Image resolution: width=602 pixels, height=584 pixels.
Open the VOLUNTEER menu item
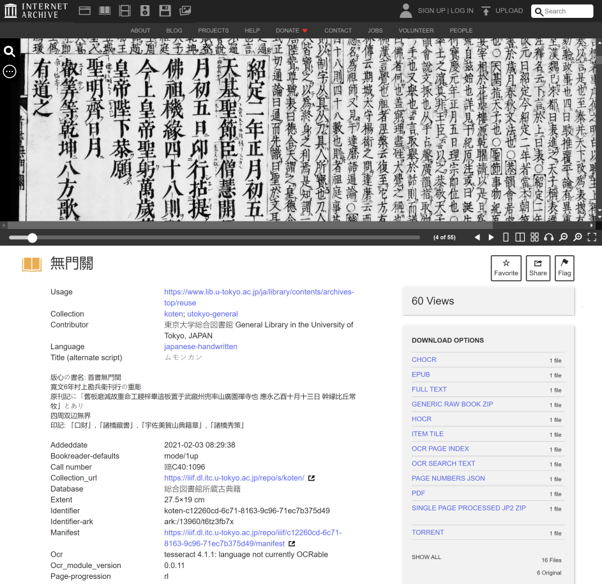416,30
